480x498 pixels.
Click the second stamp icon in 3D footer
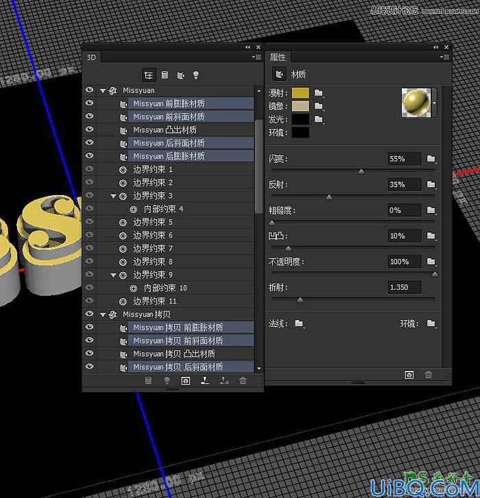[224, 381]
